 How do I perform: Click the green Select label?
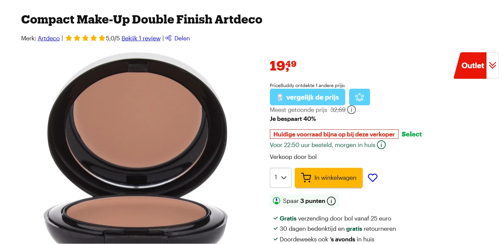(412, 134)
